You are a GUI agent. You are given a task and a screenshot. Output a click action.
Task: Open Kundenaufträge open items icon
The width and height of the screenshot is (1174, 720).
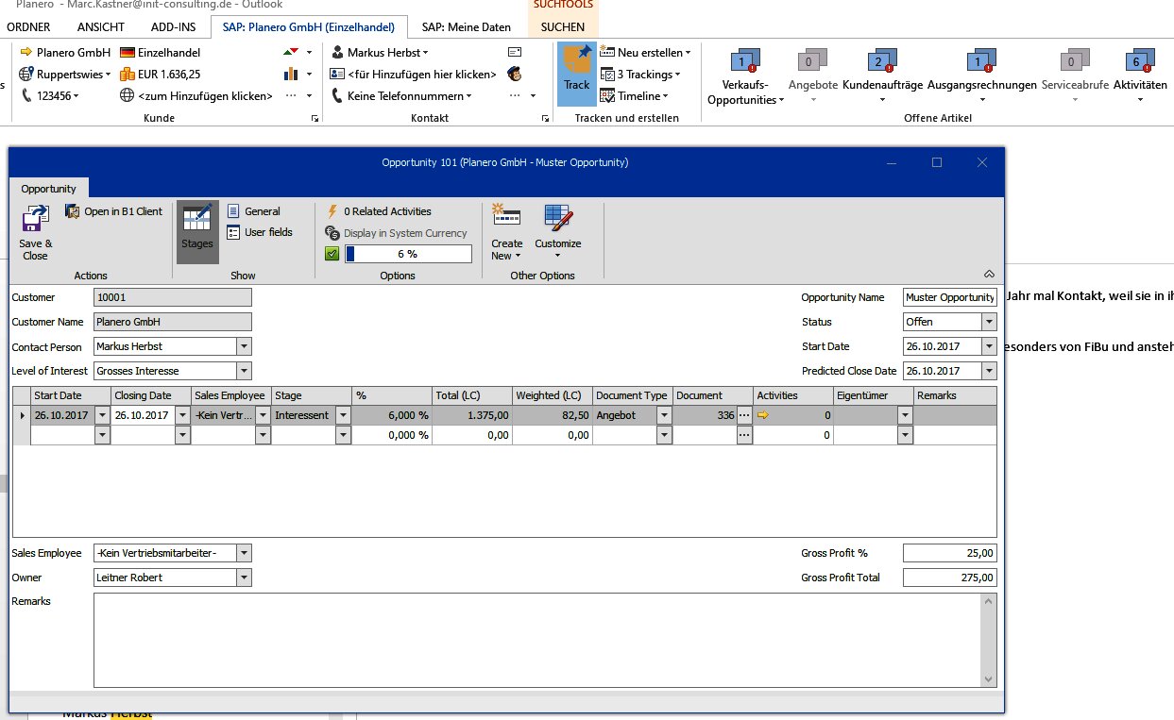[879, 63]
